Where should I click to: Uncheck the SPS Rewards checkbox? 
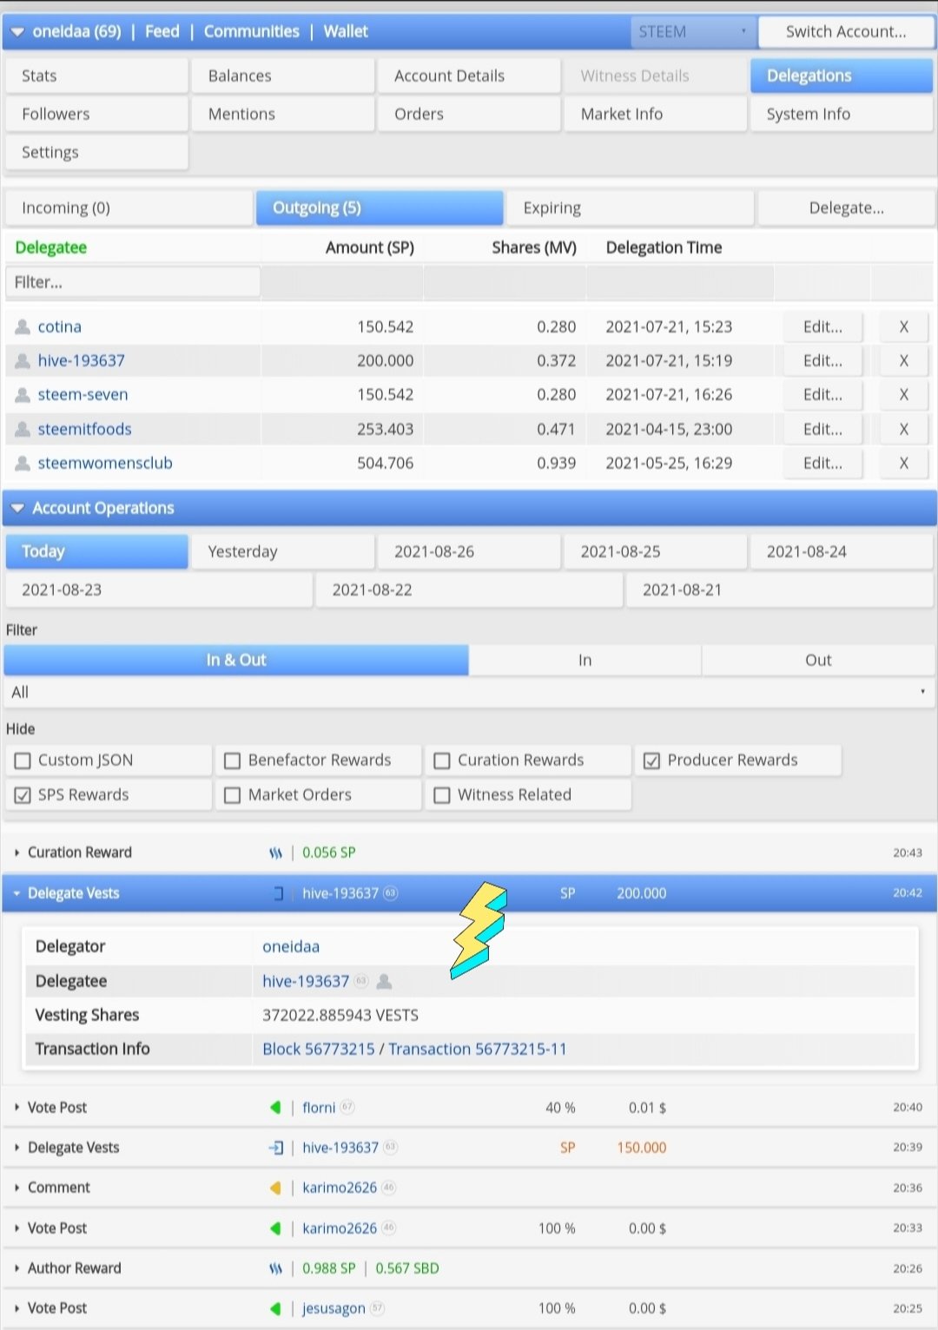(23, 795)
